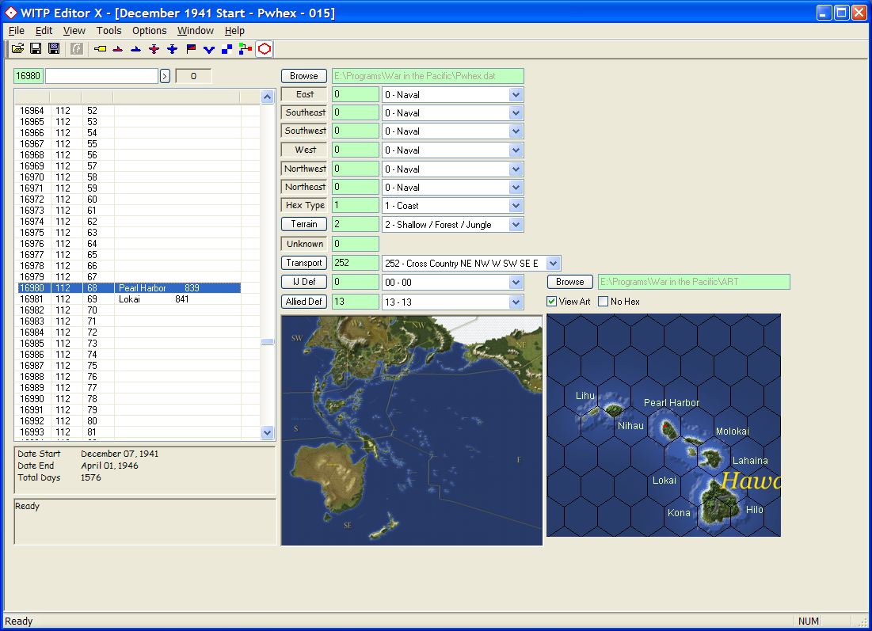Viewport: 872px width, 631px height.
Task: Click the hex list scrollbar thumb
Action: tap(268, 341)
